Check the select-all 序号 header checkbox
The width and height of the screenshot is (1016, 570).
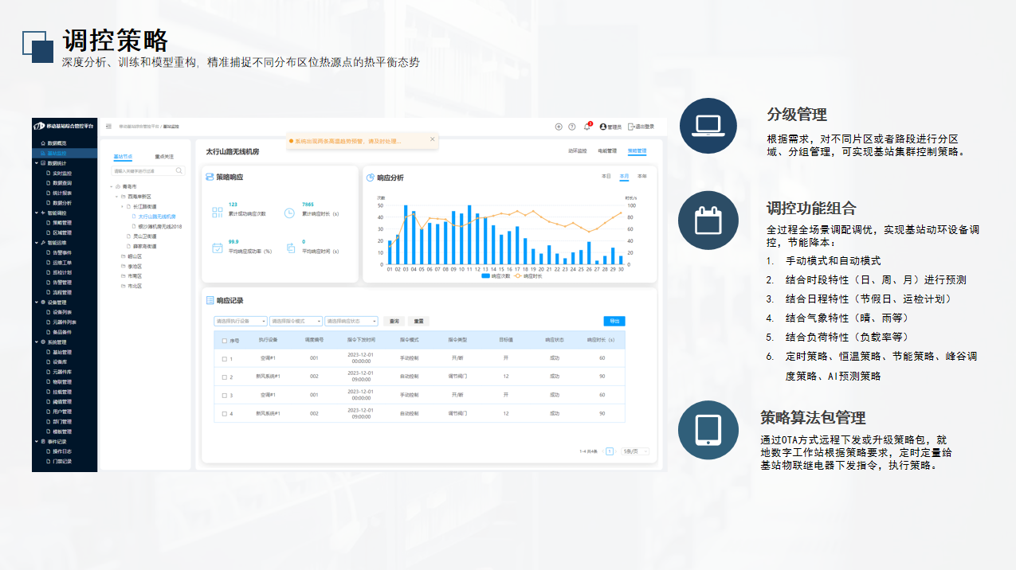[224, 340]
